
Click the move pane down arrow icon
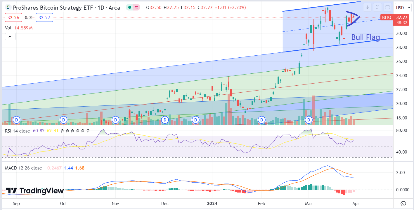pos(368,7)
